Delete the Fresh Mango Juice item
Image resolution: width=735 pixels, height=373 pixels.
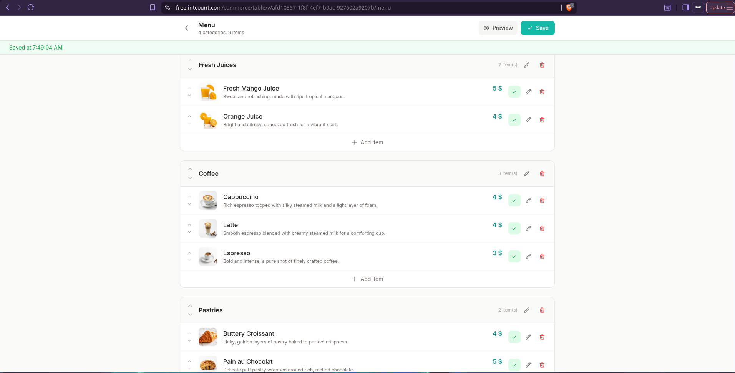pyautogui.click(x=542, y=92)
